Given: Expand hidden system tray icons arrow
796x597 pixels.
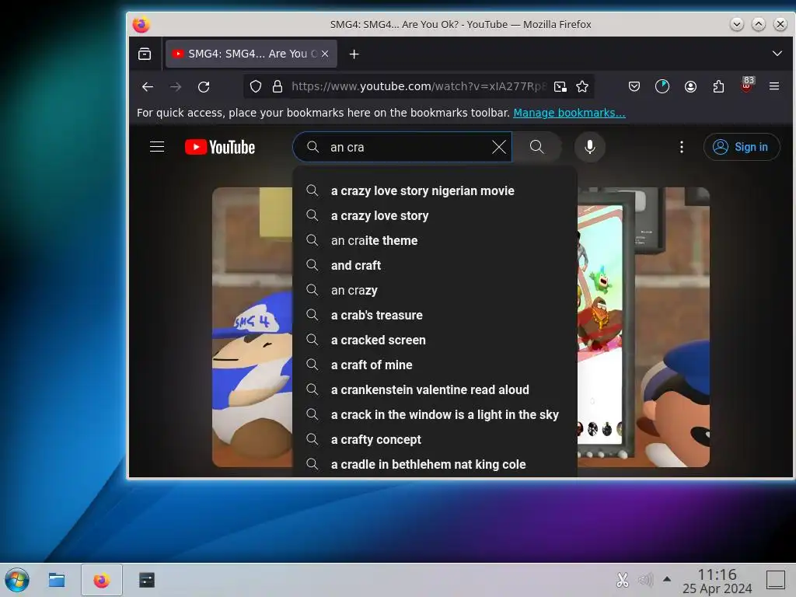Looking at the screenshot, I should (x=667, y=579).
